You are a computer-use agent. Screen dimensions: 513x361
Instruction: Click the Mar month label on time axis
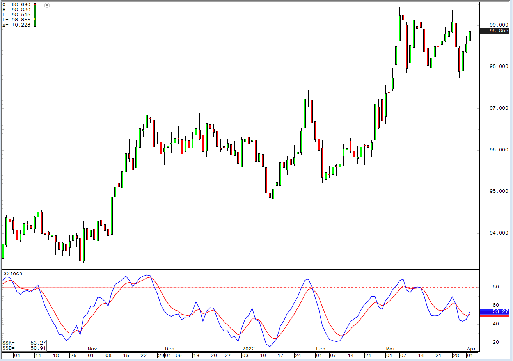391,349
